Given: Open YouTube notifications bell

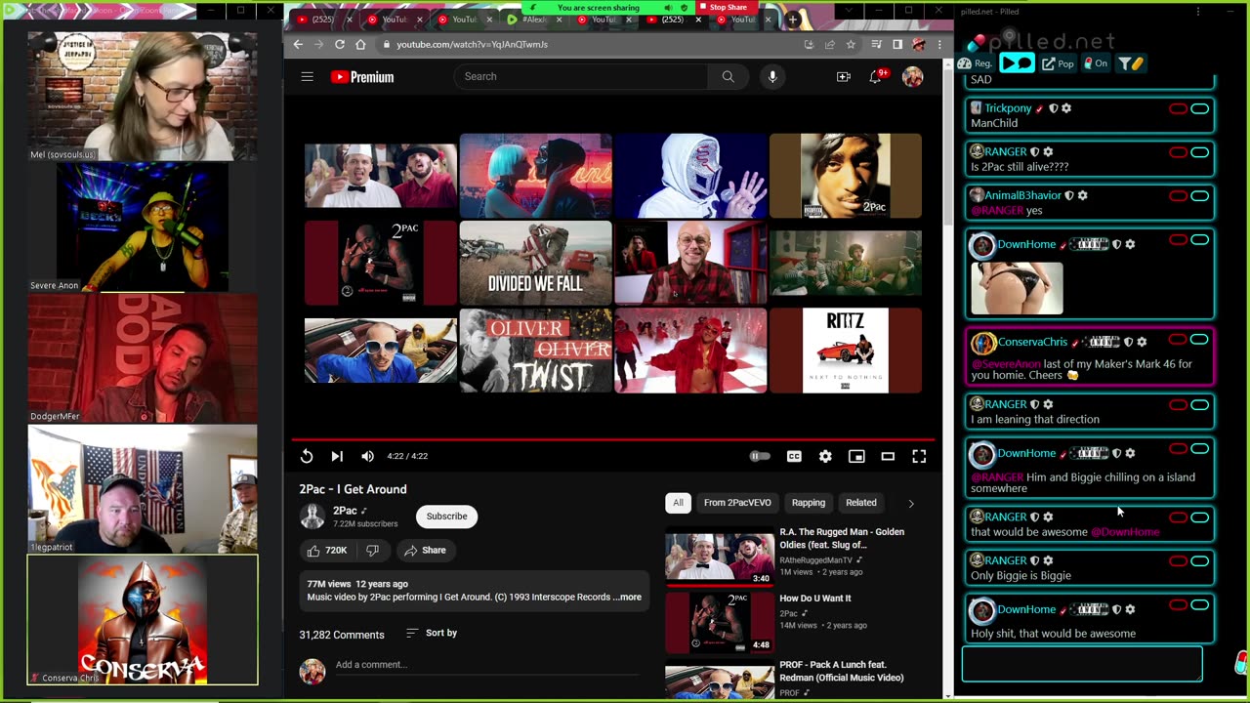Looking at the screenshot, I should point(876,76).
